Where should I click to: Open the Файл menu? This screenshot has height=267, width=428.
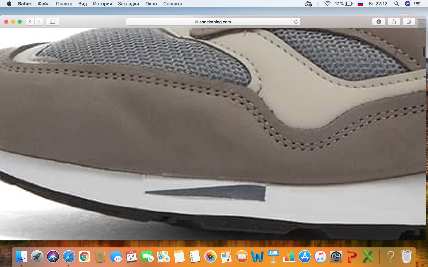[44, 4]
